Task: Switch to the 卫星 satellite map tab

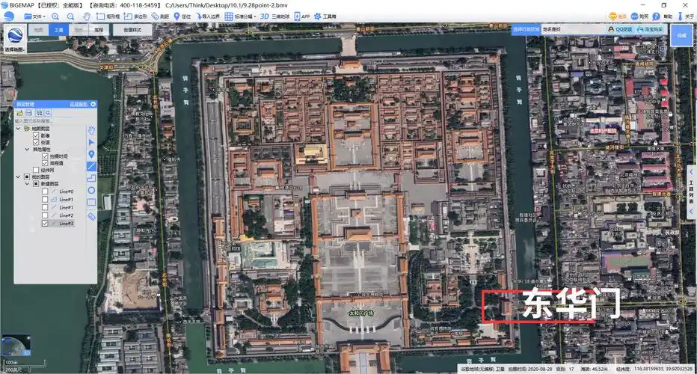Action: coord(59,30)
